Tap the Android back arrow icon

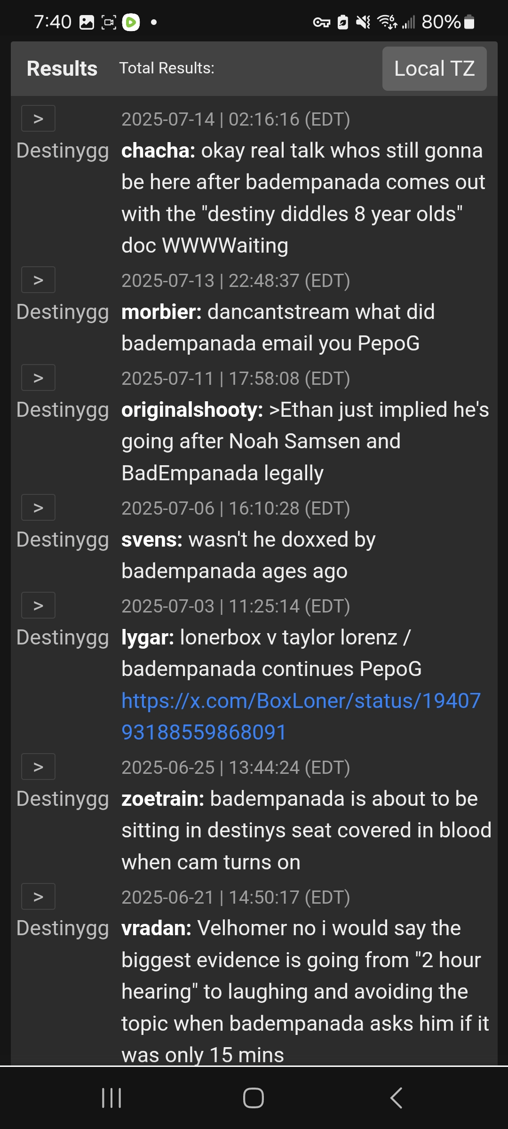pyautogui.click(x=396, y=1098)
